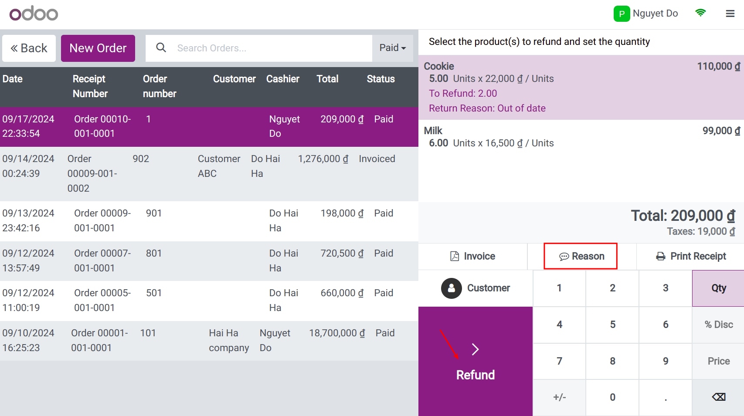744x416 pixels.
Task: Tap numpad key 5
Action: [x=612, y=325]
